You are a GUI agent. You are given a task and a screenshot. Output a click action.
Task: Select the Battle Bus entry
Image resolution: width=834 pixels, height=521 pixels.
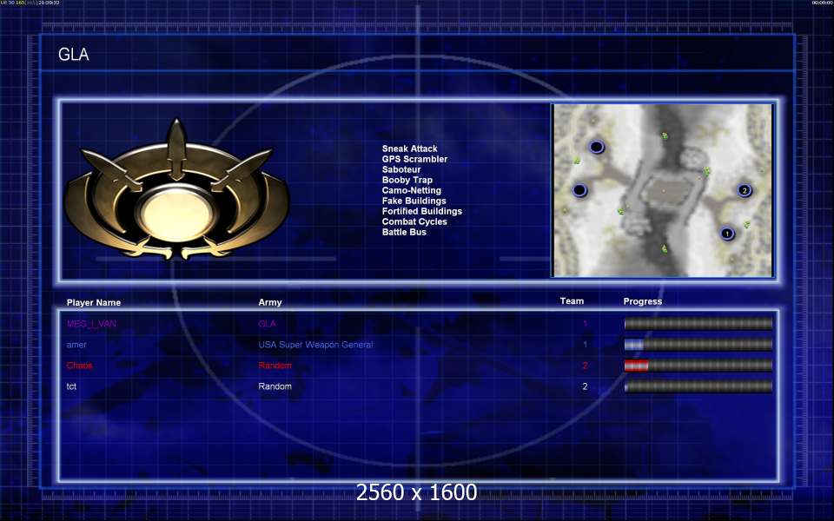pyautogui.click(x=404, y=232)
